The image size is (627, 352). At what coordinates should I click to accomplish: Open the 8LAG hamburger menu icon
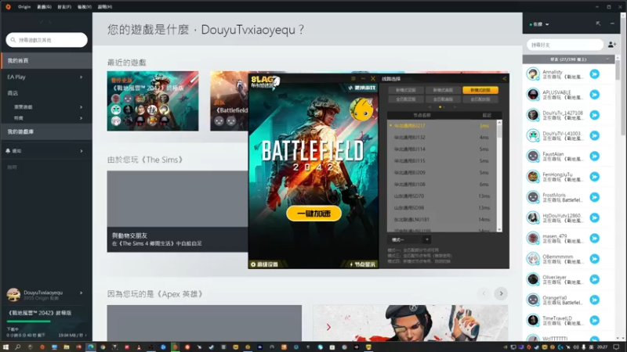click(353, 79)
